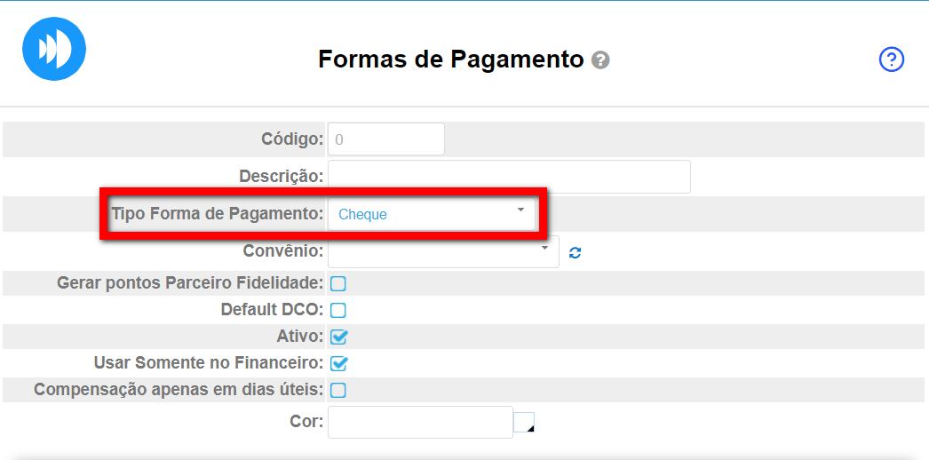The height and width of the screenshot is (460, 929).
Task: Click the Convênio label text
Action: [x=283, y=250]
